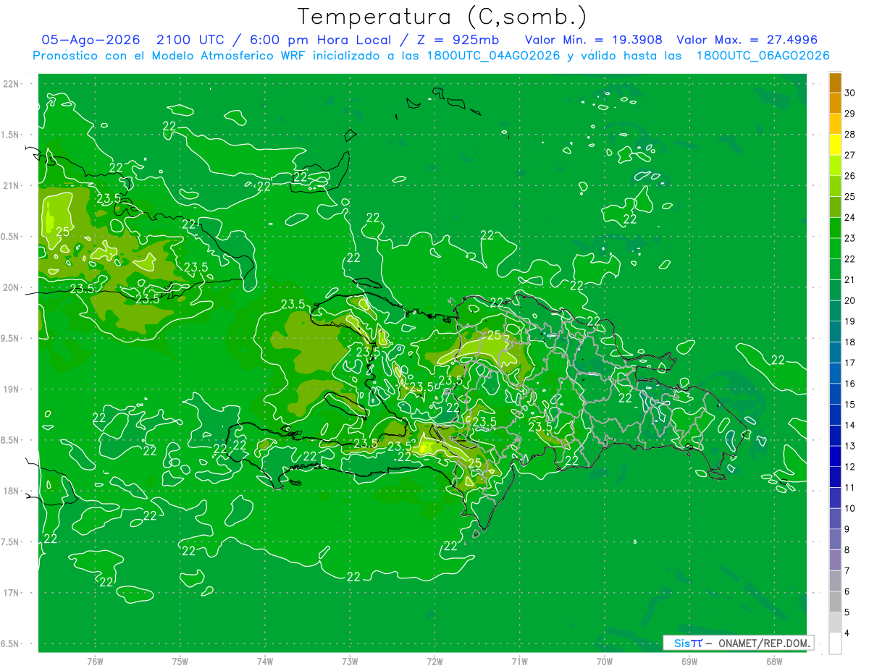Select the '05-Ago-2026' date text
869x671 pixels.
[x=90, y=40]
